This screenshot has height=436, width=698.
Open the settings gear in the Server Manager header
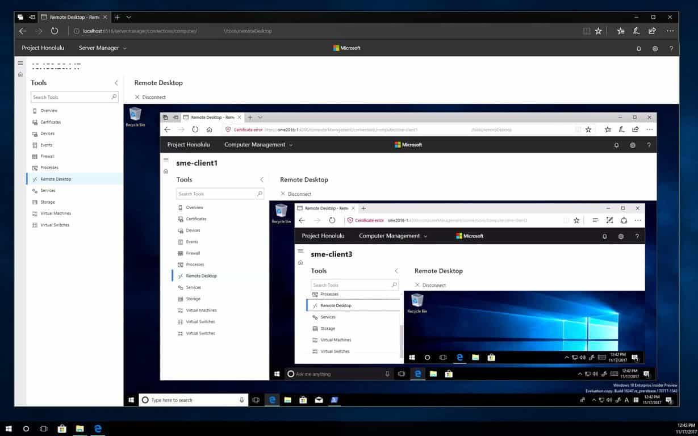(655, 48)
